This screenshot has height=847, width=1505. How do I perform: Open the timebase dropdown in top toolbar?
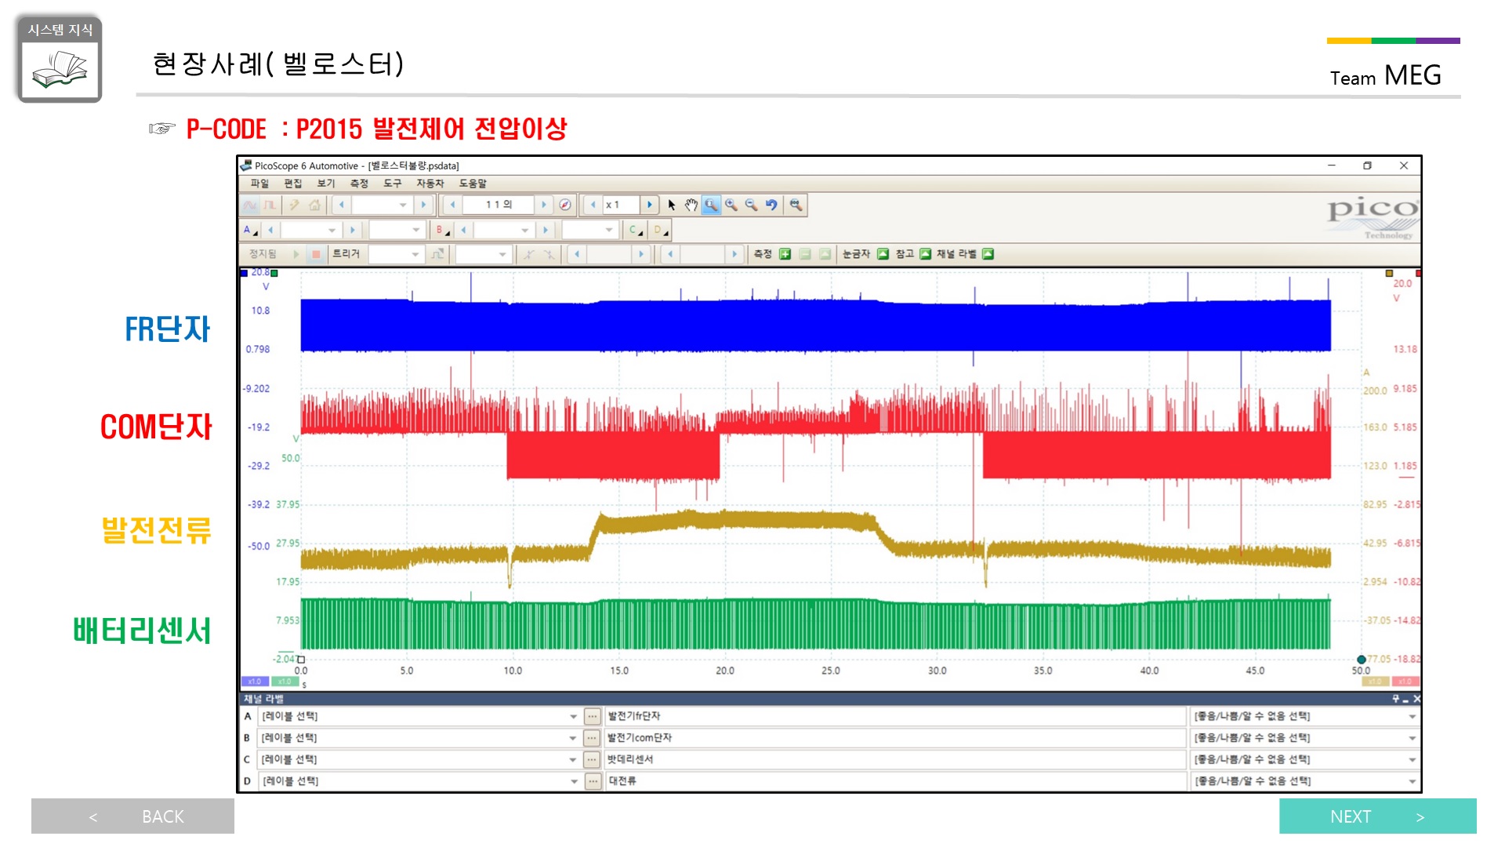tap(382, 205)
